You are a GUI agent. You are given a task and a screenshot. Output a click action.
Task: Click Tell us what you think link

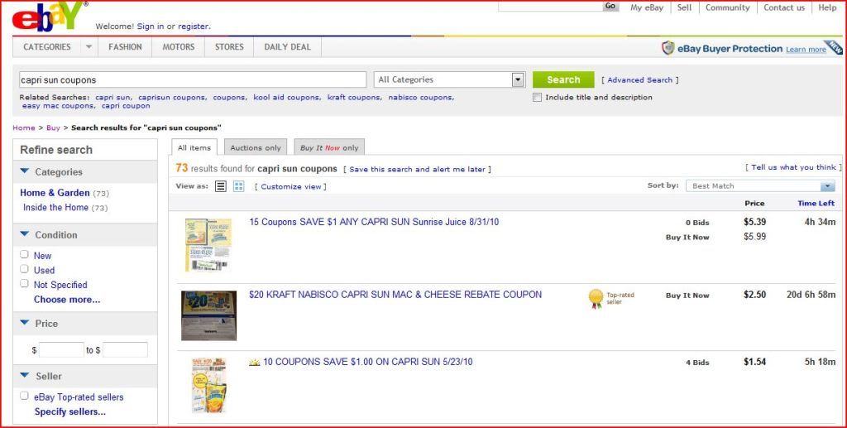[793, 167]
